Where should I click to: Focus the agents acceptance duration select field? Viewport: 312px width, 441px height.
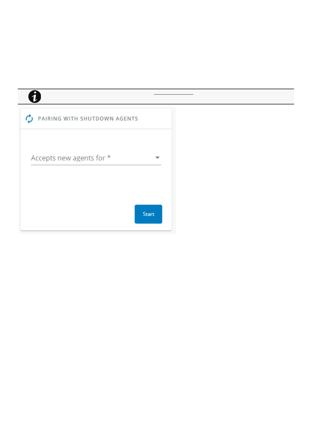[96, 158]
